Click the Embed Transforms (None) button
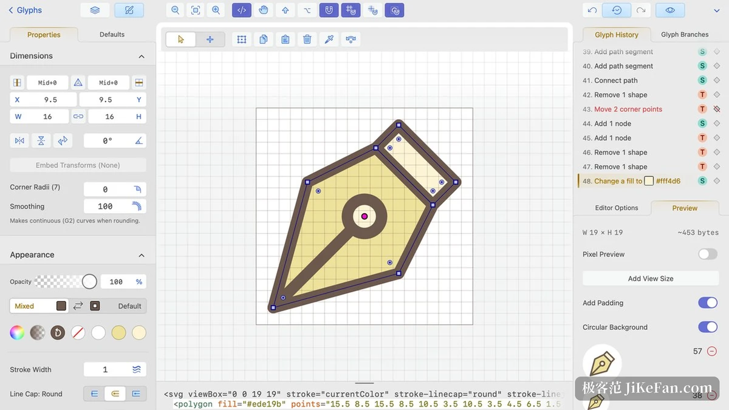This screenshot has width=729, height=410. [x=78, y=165]
